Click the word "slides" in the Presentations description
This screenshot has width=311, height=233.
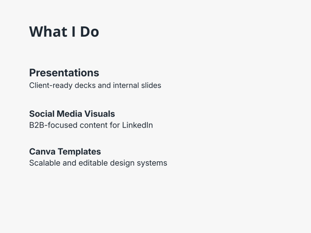151,86
